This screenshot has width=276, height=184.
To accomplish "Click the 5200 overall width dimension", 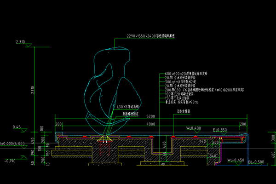I will (151, 116).
